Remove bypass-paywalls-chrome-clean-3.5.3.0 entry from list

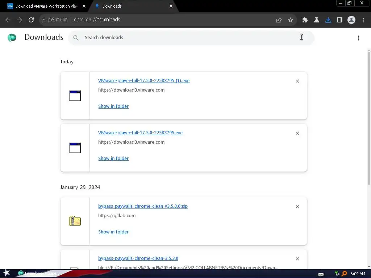(x=297, y=259)
